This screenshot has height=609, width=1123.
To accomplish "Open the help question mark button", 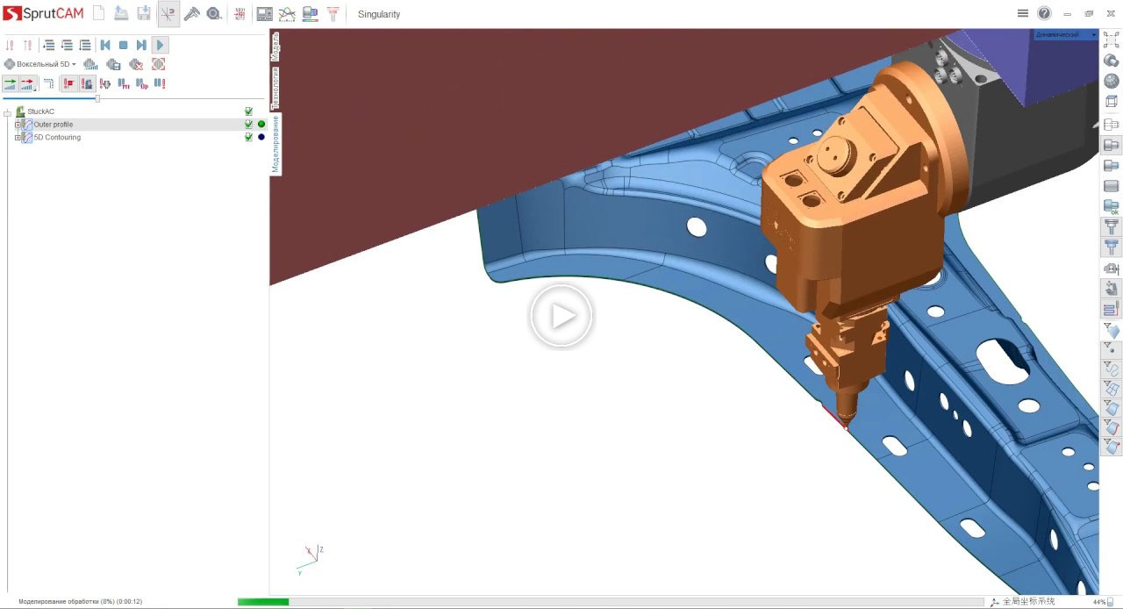I will [1044, 13].
